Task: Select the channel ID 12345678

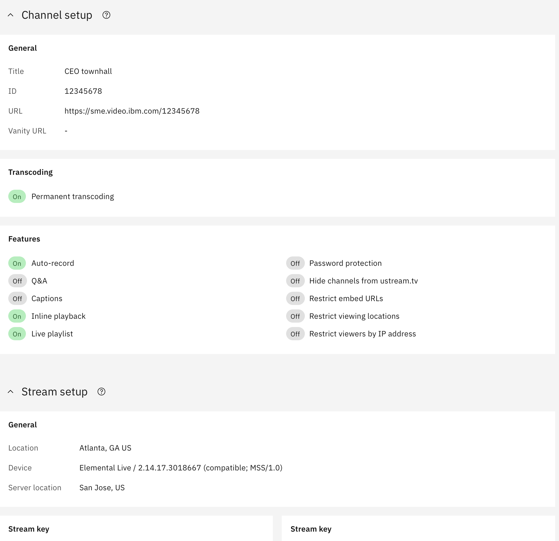Action: [83, 91]
